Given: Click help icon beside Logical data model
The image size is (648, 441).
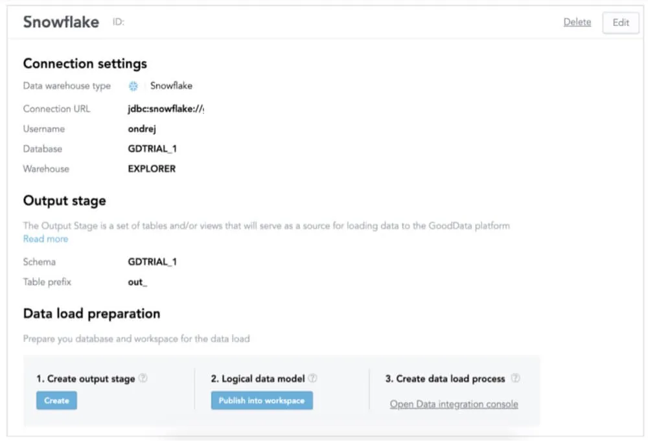Looking at the screenshot, I should click(x=312, y=378).
